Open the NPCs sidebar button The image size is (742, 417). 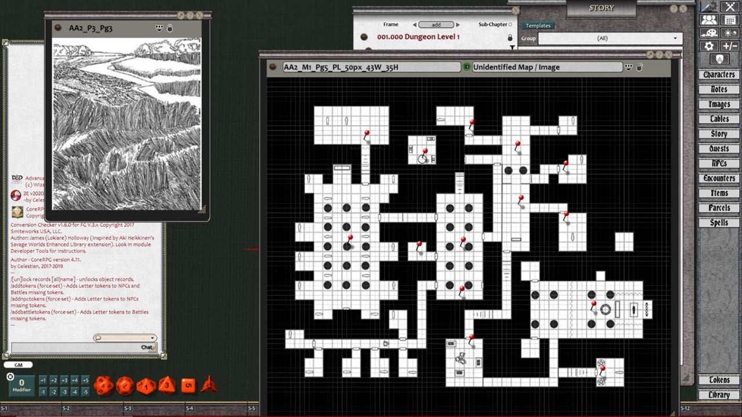coord(719,163)
